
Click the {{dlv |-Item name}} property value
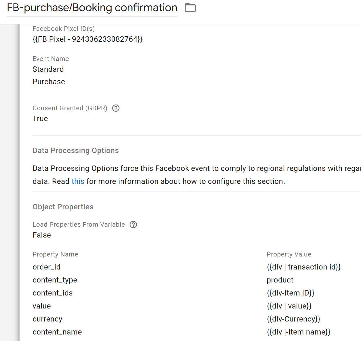tap(298, 332)
